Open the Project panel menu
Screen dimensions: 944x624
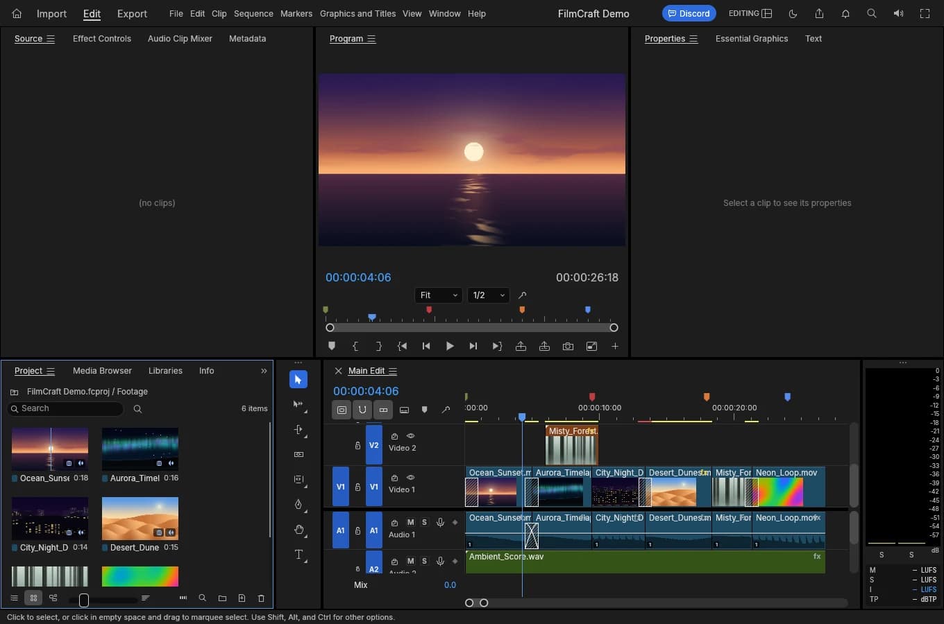click(x=51, y=371)
